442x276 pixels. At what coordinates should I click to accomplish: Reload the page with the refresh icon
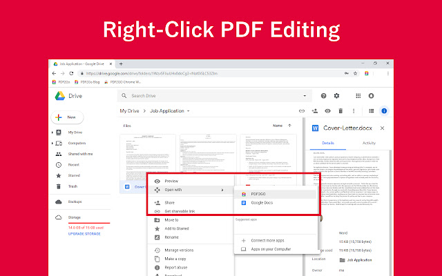(71, 74)
